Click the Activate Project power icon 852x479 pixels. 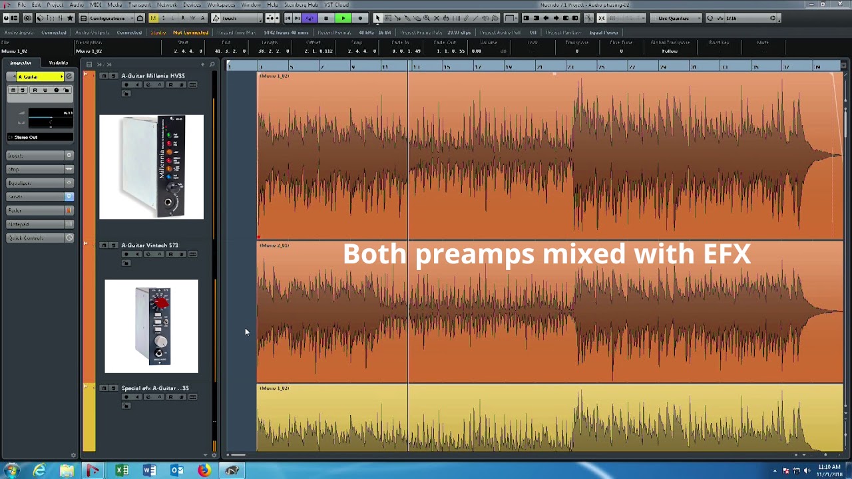tap(6, 18)
